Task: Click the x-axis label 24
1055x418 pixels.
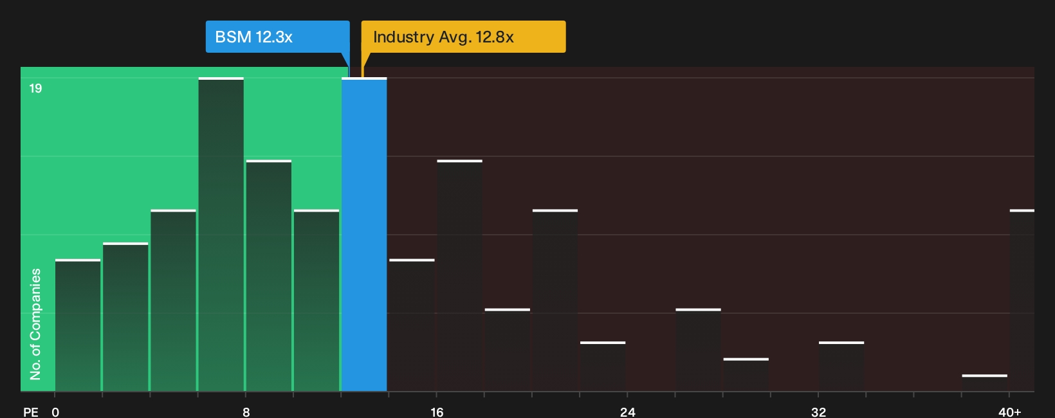Action: coord(628,412)
